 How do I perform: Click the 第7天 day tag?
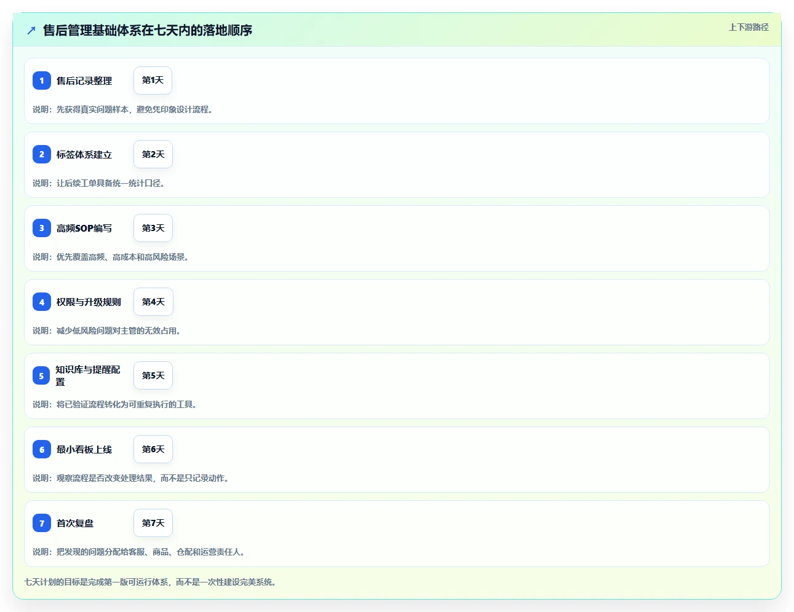(153, 523)
